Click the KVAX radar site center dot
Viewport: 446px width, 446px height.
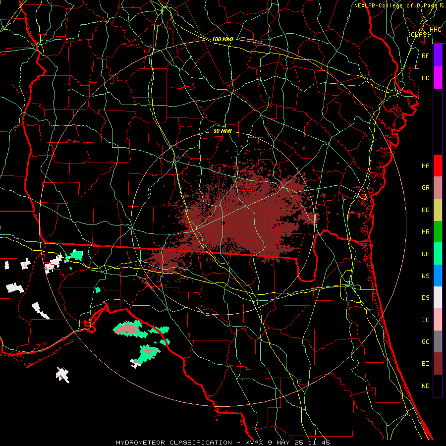[x=223, y=223]
